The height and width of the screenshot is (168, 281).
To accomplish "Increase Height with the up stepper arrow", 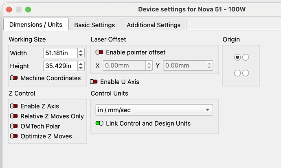I will (x=81, y=64).
